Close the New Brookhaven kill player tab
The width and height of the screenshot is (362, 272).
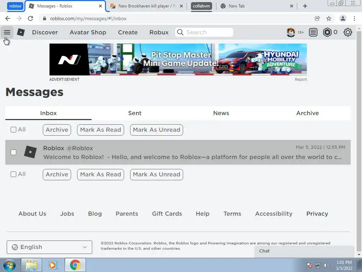pos(181,6)
